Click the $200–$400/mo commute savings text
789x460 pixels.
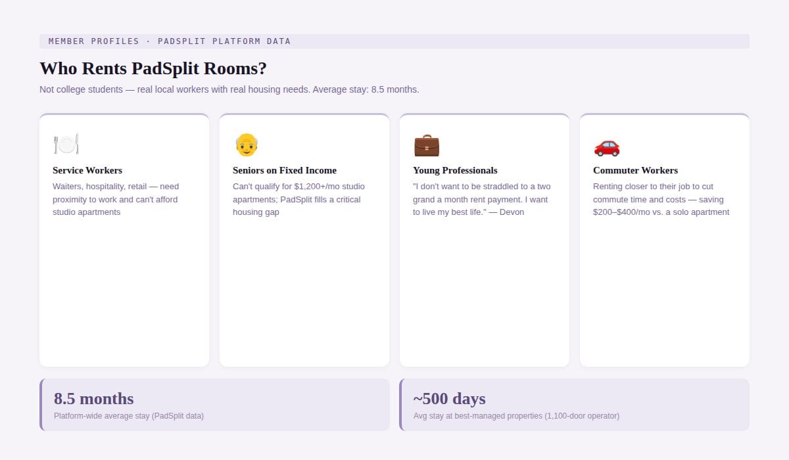[661, 199]
